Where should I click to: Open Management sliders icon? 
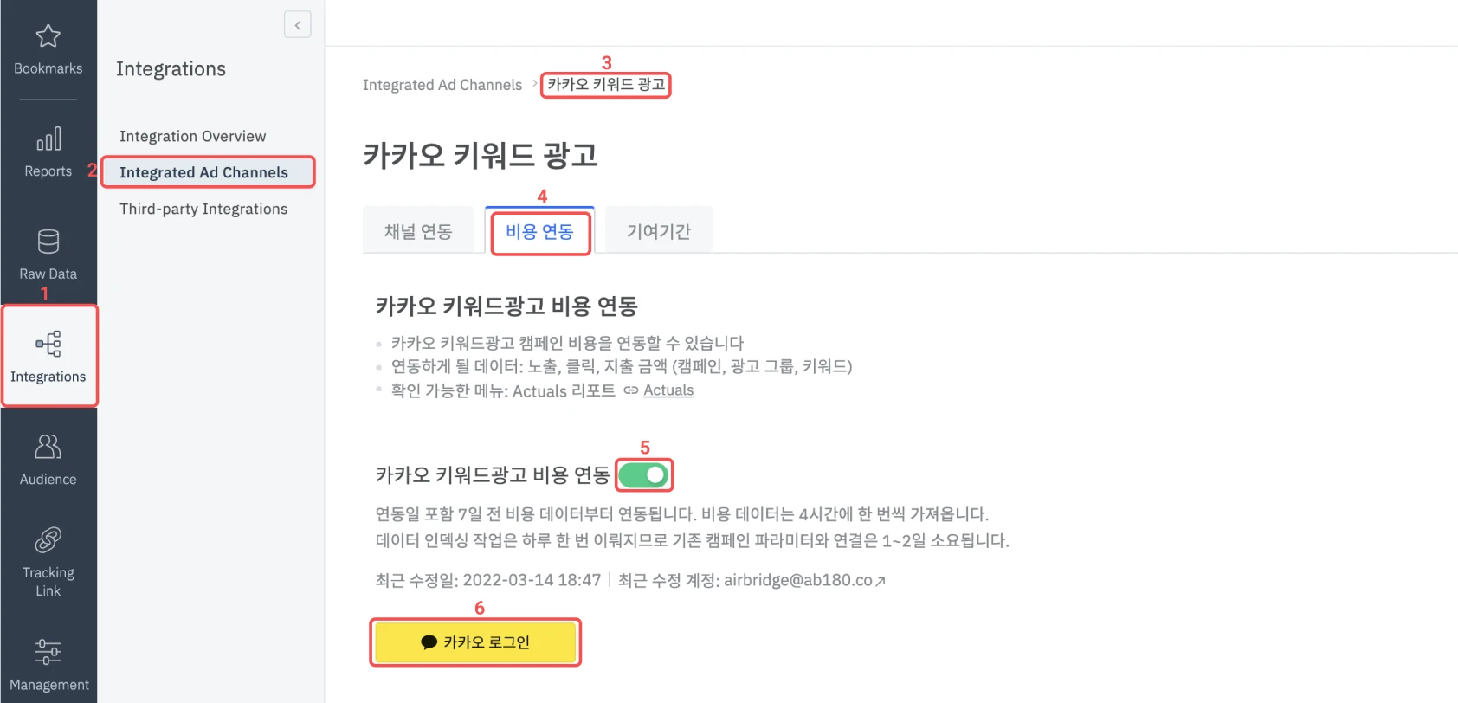48,651
